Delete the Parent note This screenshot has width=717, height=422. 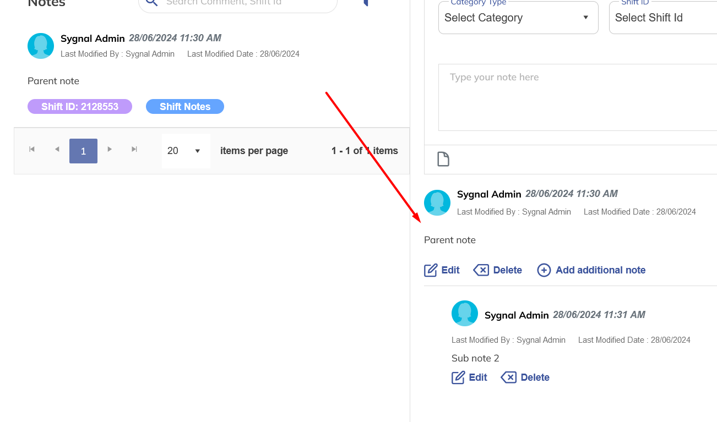coord(498,270)
